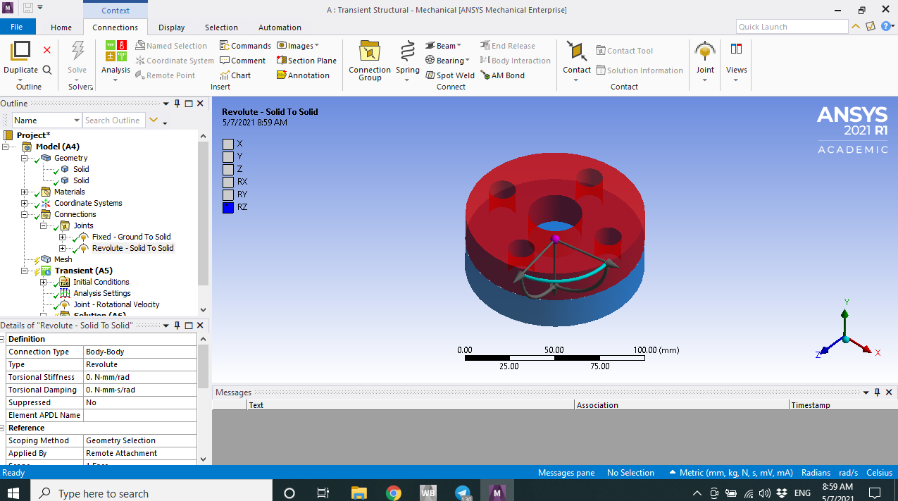Select Joint - Rotational Velocity in the tree
The image size is (898, 501).
click(x=116, y=304)
